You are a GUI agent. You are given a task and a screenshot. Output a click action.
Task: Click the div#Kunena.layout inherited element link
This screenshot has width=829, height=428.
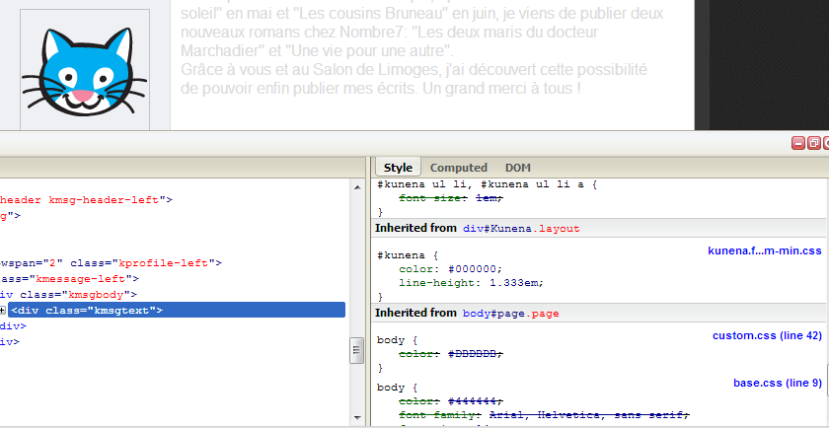[x=520, y=228]
